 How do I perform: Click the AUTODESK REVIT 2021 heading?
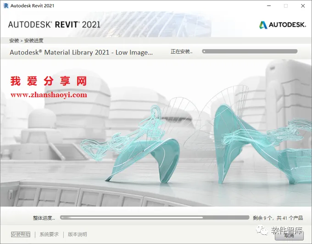54,25
